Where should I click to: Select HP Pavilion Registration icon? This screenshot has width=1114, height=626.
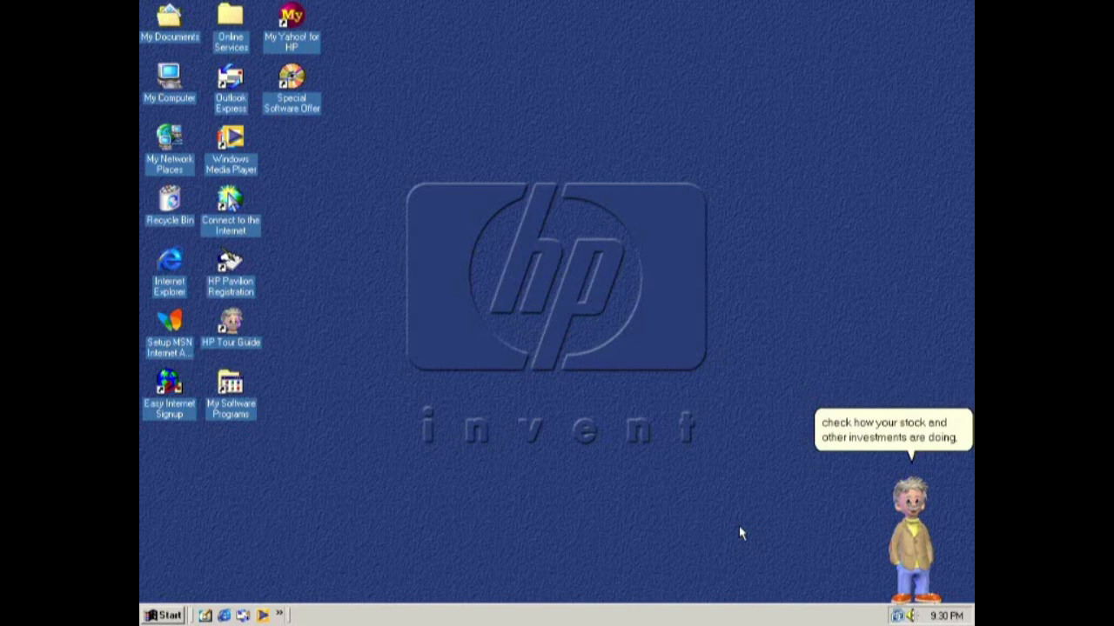click(231, 272)
